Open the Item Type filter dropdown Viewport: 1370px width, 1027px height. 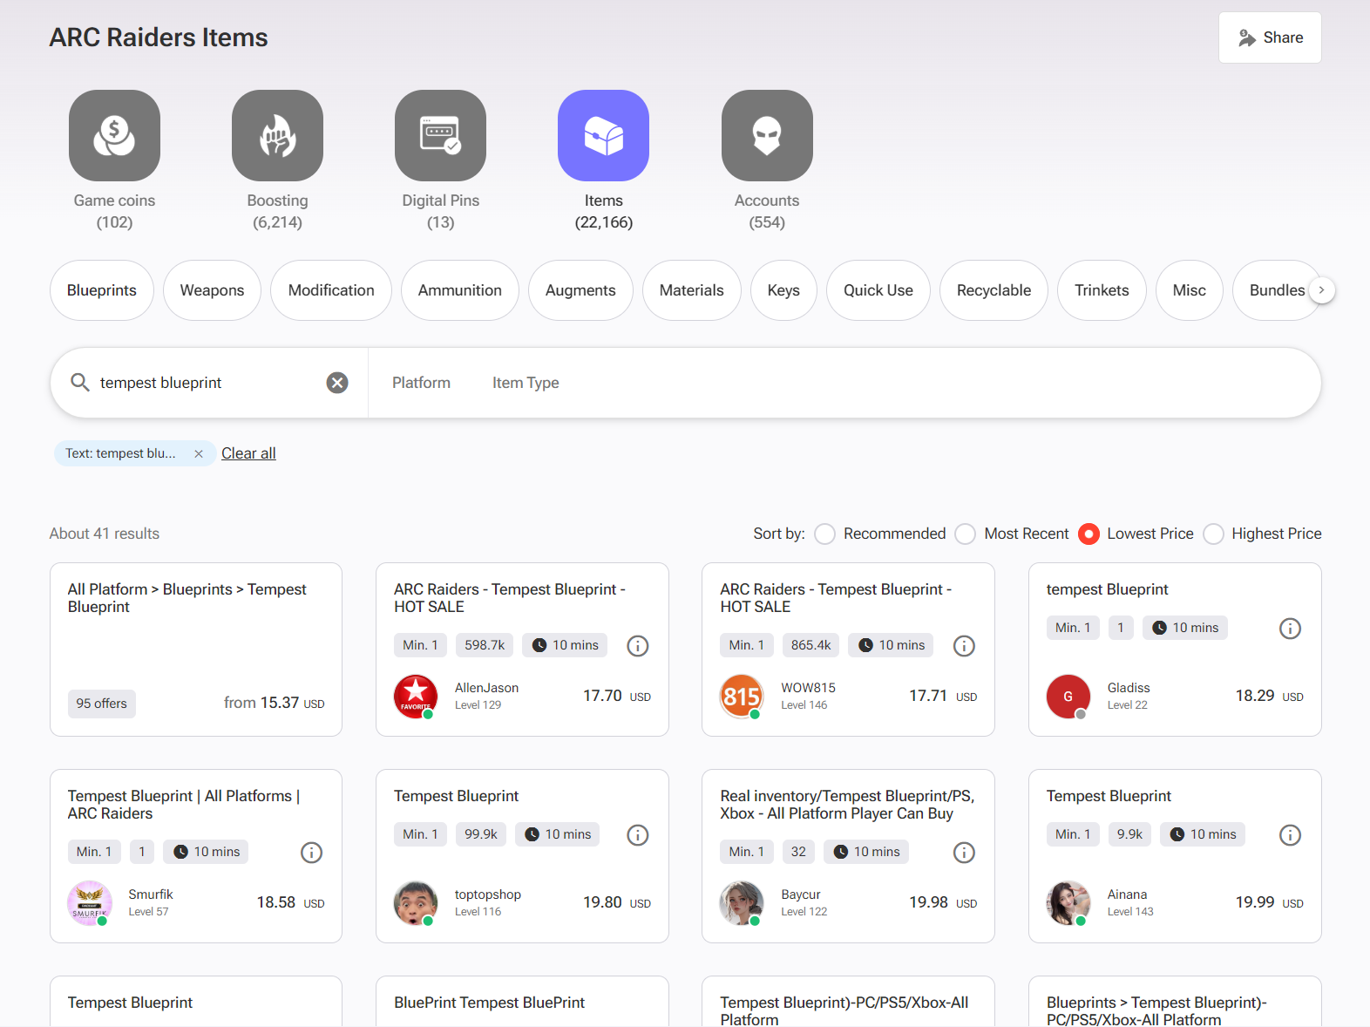[x=526, y=383]
